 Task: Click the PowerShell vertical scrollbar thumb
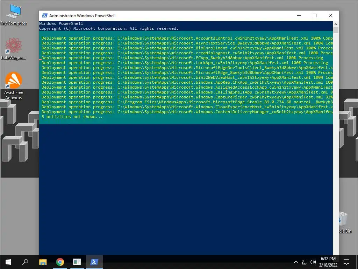(x=336, y=30)
